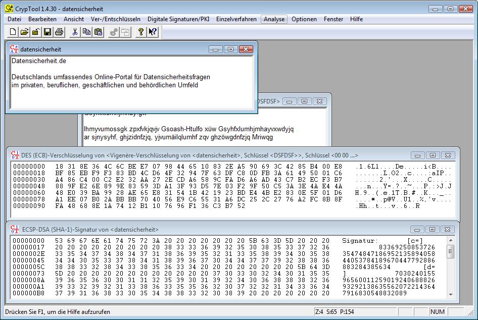This screenshot has height=320, width=478.
Task: Click offset 00000030 in the DES window
Action: [29, 180]
